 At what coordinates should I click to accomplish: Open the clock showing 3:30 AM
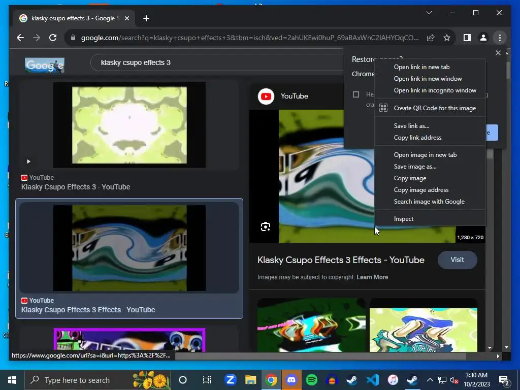[x=476, y=380]
